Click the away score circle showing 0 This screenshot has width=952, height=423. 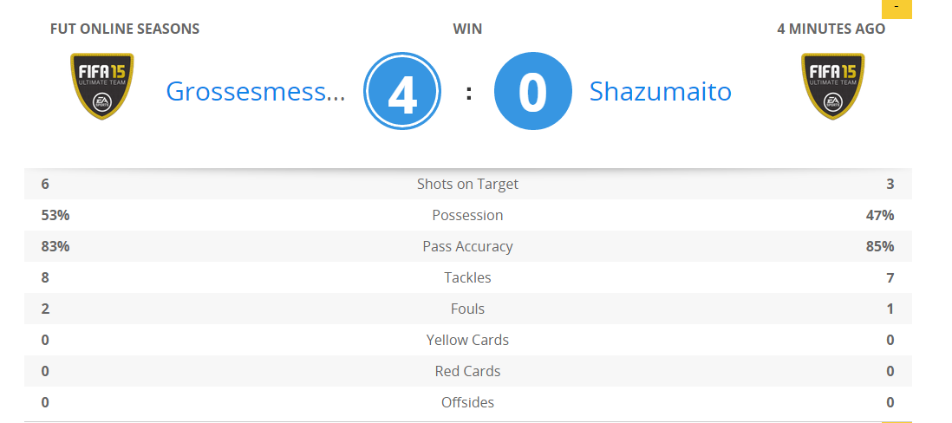click(x=533, y=91)
